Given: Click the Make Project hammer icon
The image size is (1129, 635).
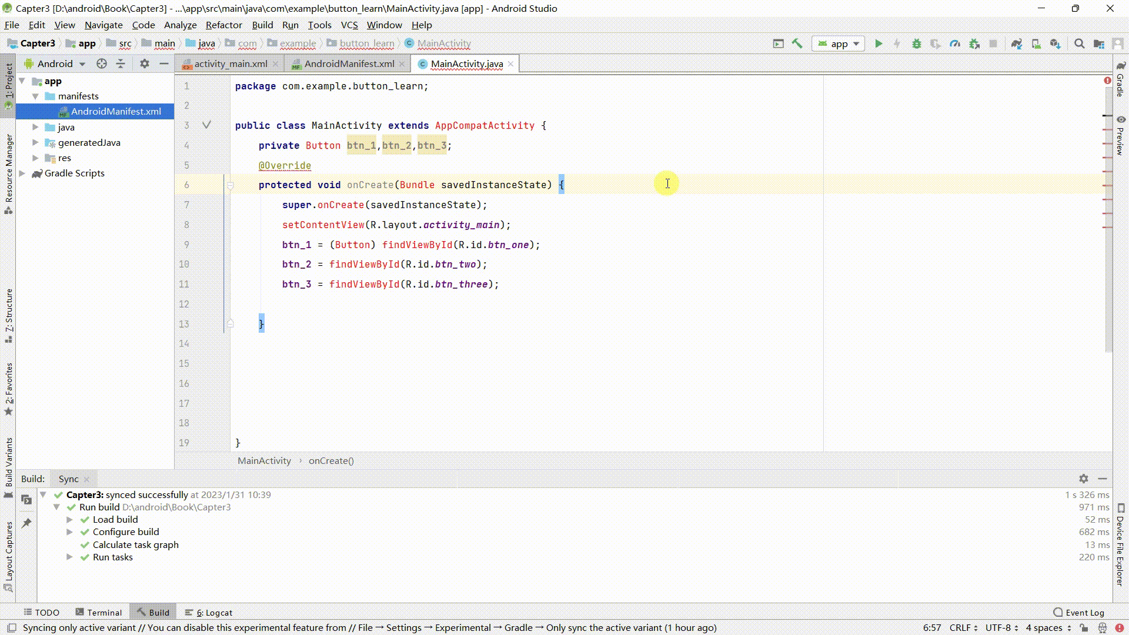Looking at the screenshot, I should click(797, 44).
